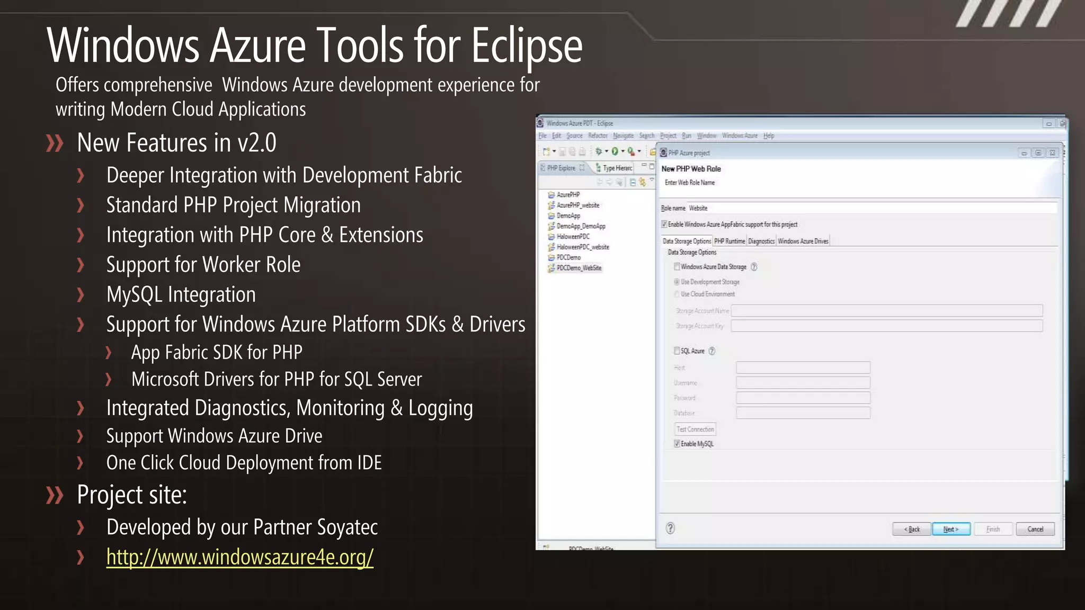Viewport: 1085px width, 610px height.
Task: Click the External Tools run icon
Action: 631,151
